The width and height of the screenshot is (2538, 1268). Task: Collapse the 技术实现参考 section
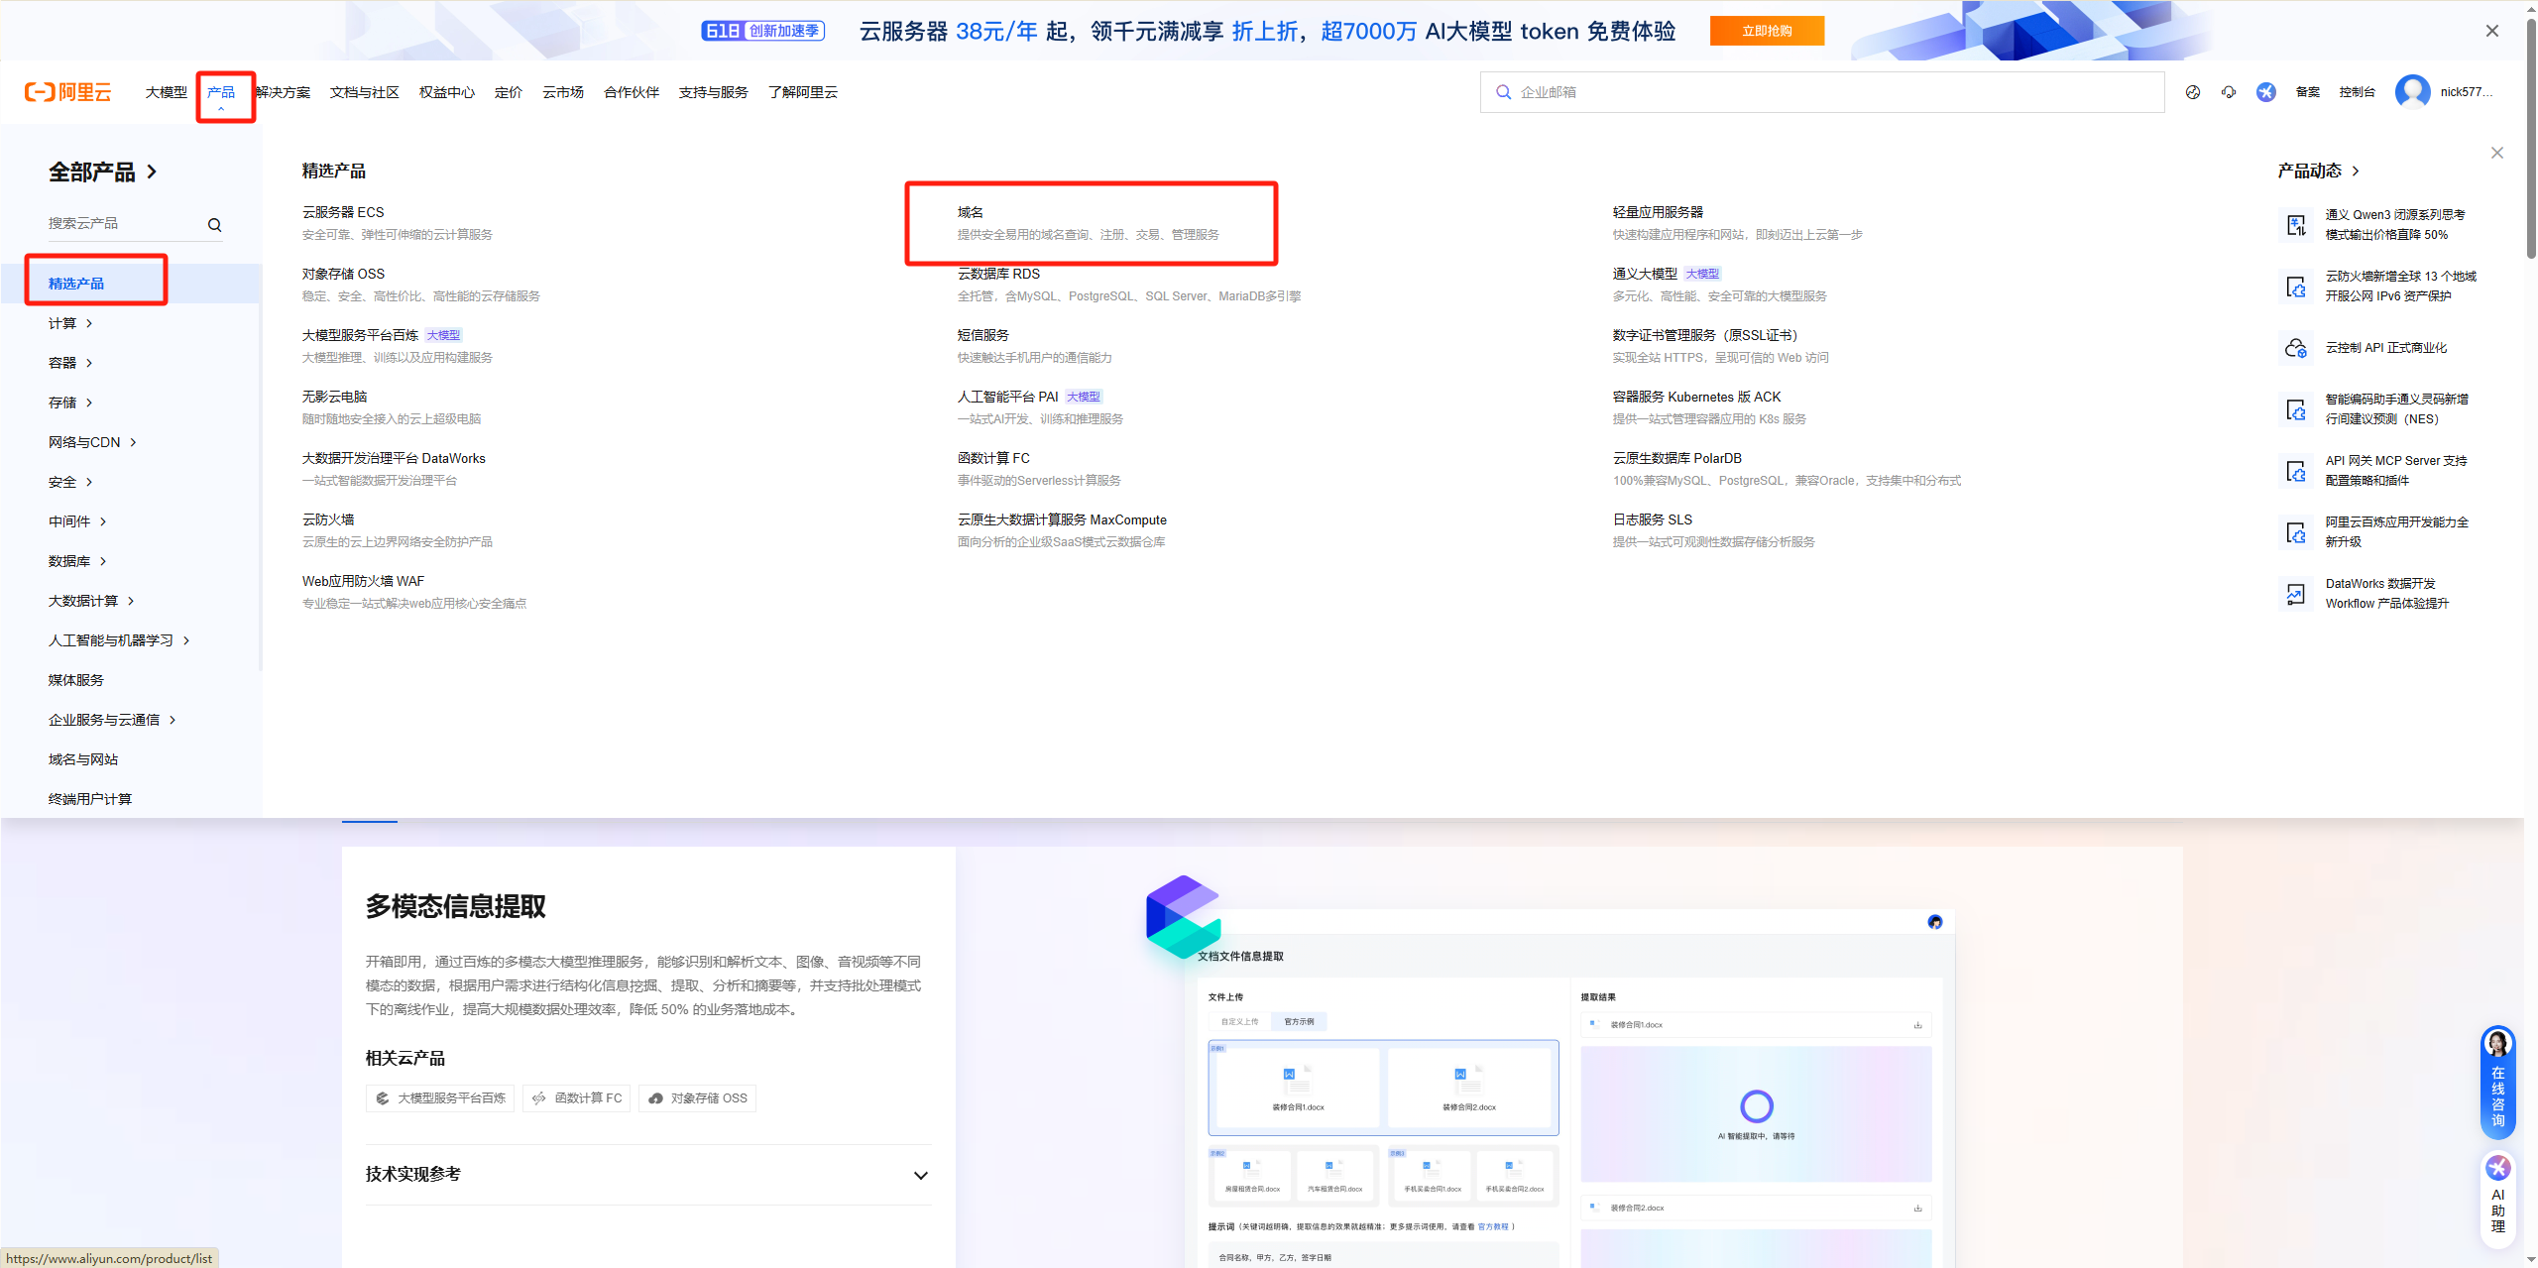coord(921,1175)
